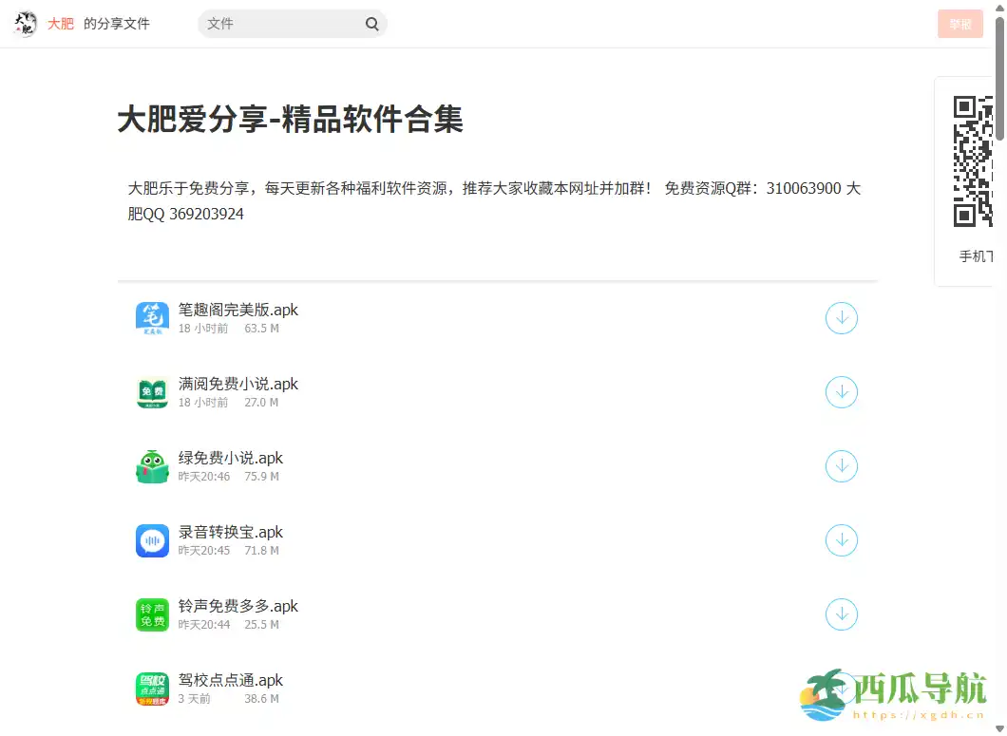Click the 举报 report button
1007x736 pixels.
point(959,24)
